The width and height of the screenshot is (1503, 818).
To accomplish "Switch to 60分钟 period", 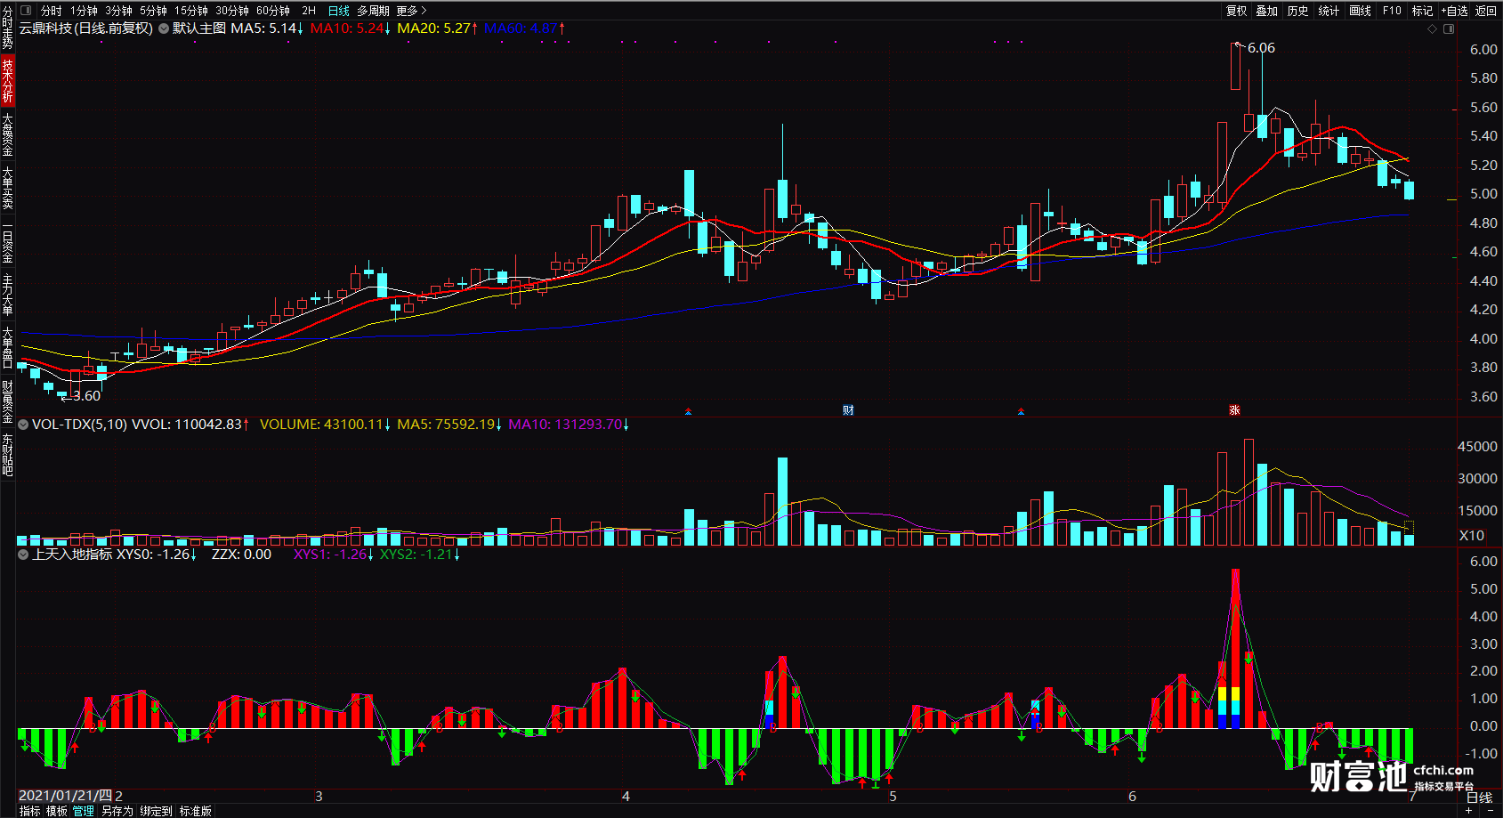I will [273, 11].
